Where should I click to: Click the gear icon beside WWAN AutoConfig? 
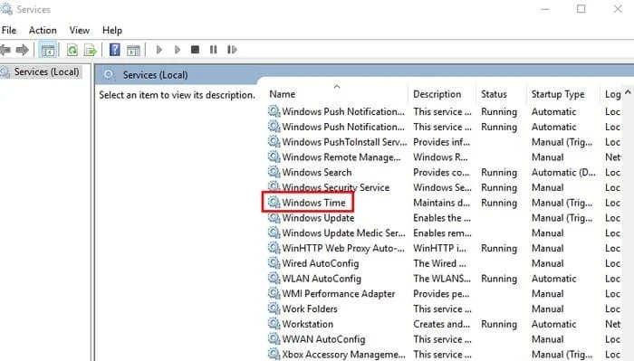pyautogui.click(x=274, y=338)
